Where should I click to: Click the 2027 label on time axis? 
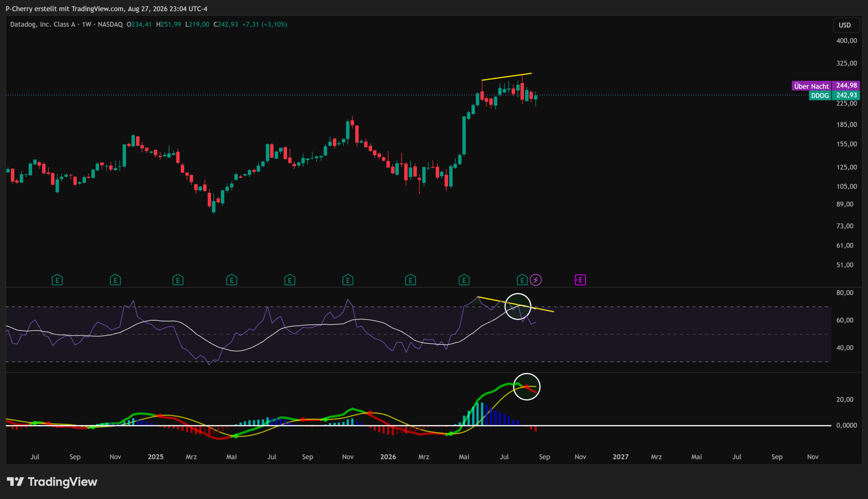(x=620, y=457)
